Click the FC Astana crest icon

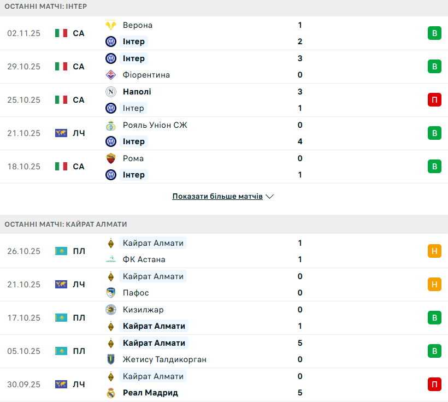[x=111, y=259]
